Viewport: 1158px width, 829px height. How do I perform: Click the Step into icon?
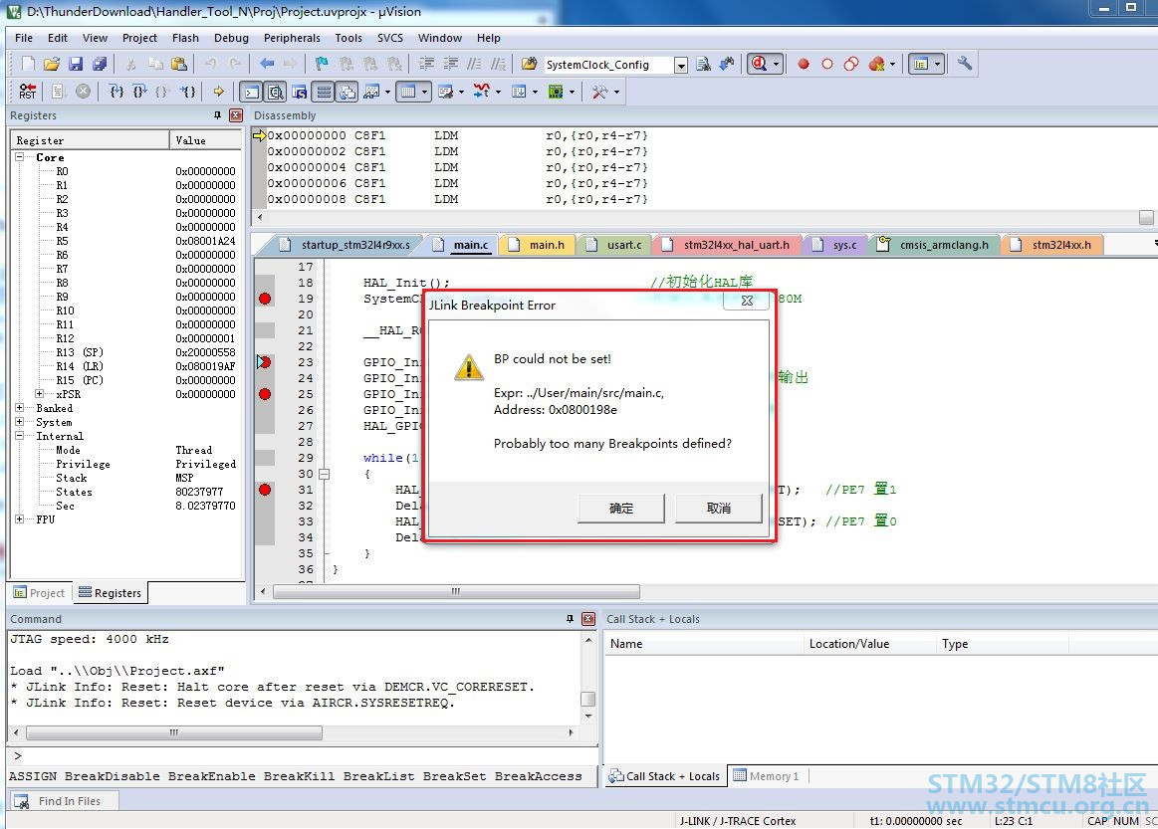click(116, 92)
